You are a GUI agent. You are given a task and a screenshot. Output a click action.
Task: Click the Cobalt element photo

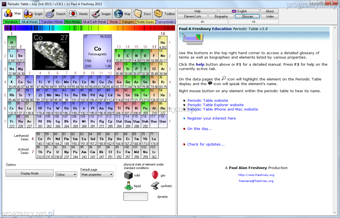(51, 51)
